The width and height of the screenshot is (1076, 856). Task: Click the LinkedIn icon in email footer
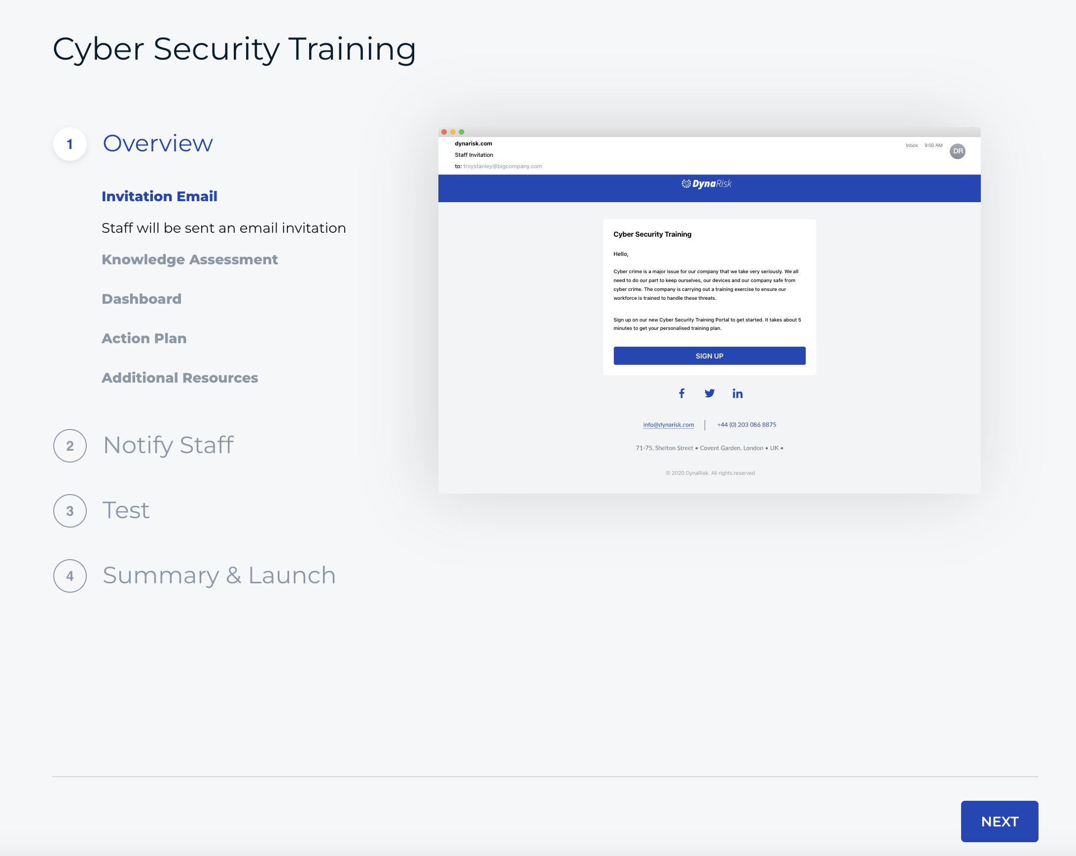[737, 393]
